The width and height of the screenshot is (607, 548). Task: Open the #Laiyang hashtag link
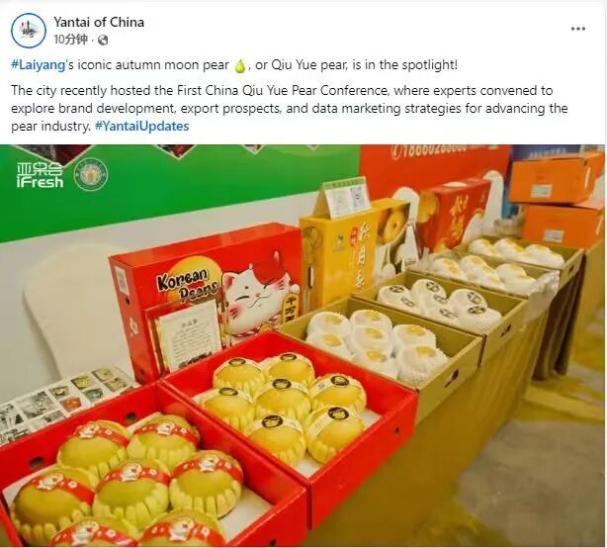[38, 64]
